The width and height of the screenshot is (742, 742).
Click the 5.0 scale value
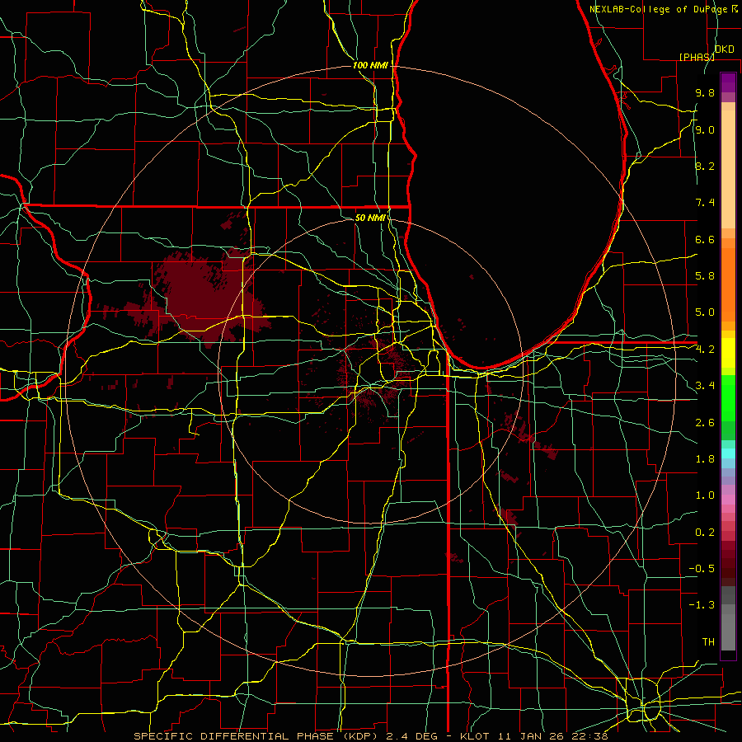click(705, 312)
